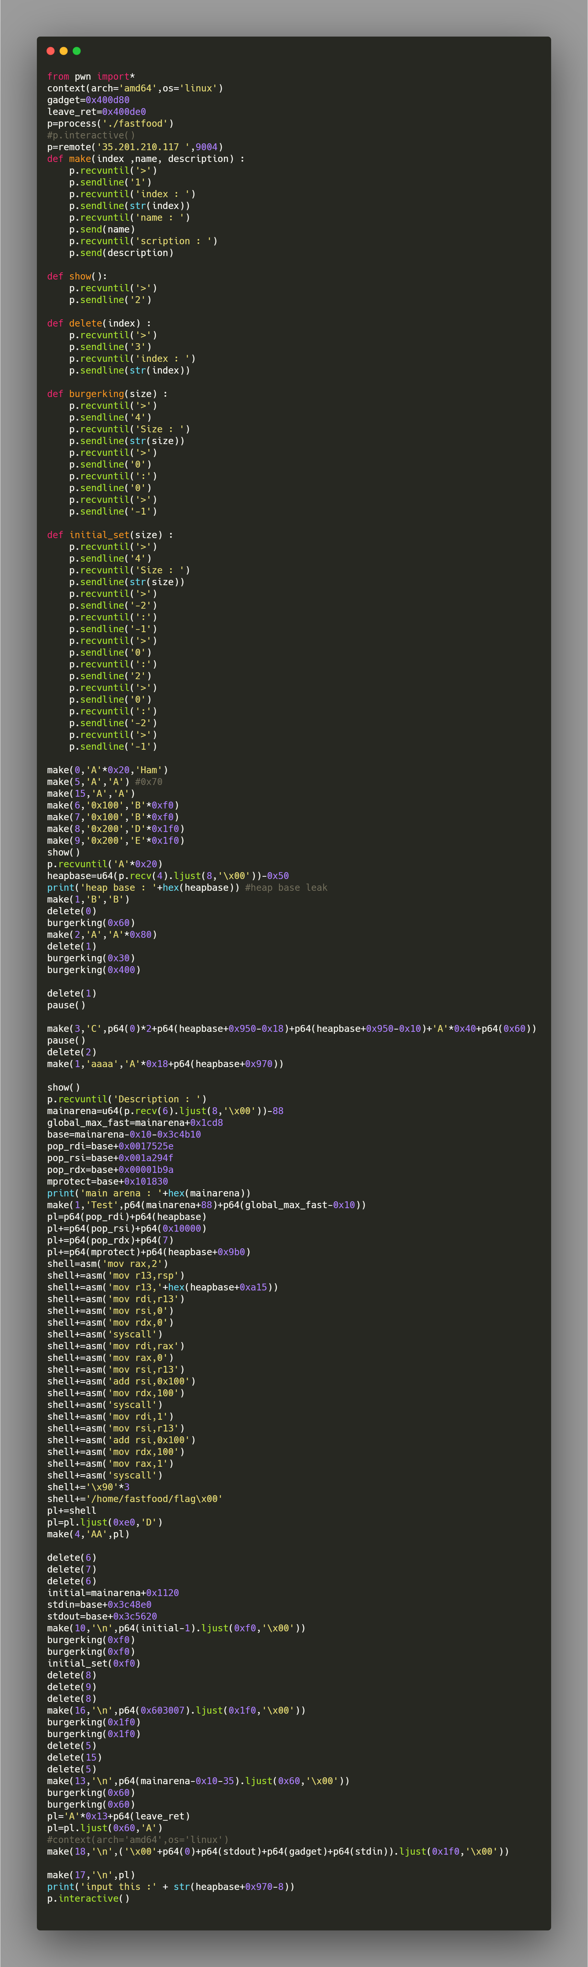The width and height of the screenshot is (588, 1967).
Task: Click the 'def make(index ,name, description)' line
Action: 146,159
